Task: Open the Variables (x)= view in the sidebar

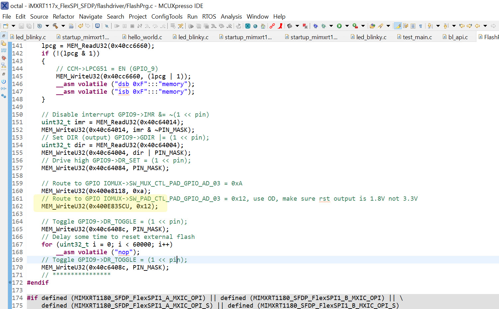Action: (x=3, y=88)
